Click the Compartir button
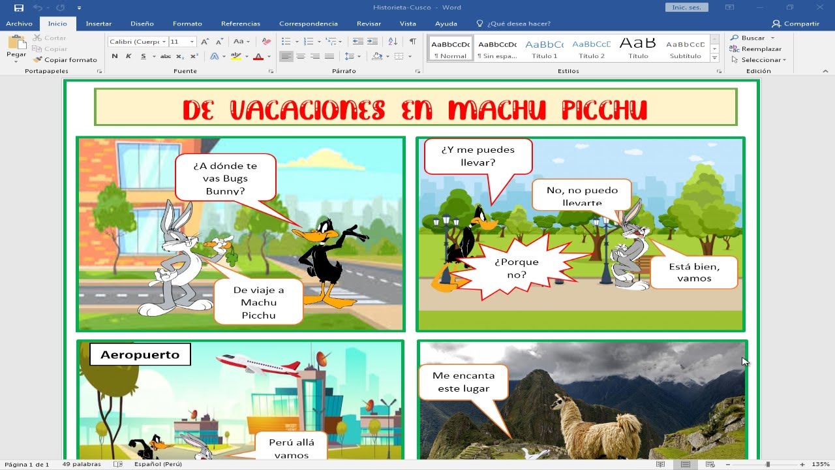This screenshot has height=470, width=835. coord(795,23)
